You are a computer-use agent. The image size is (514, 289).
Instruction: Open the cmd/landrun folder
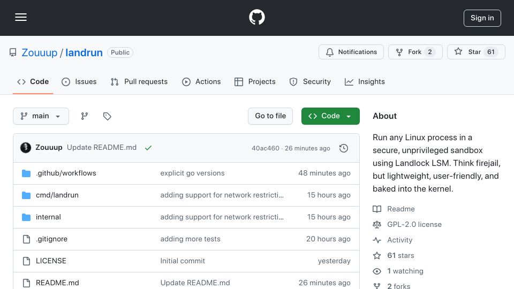click(x=57, y=195)
